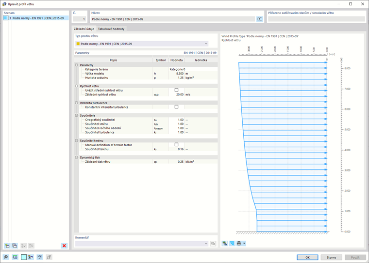Click the air density value 1.25
The width and height of the screenshot is (369, 263).
(176, 77)
